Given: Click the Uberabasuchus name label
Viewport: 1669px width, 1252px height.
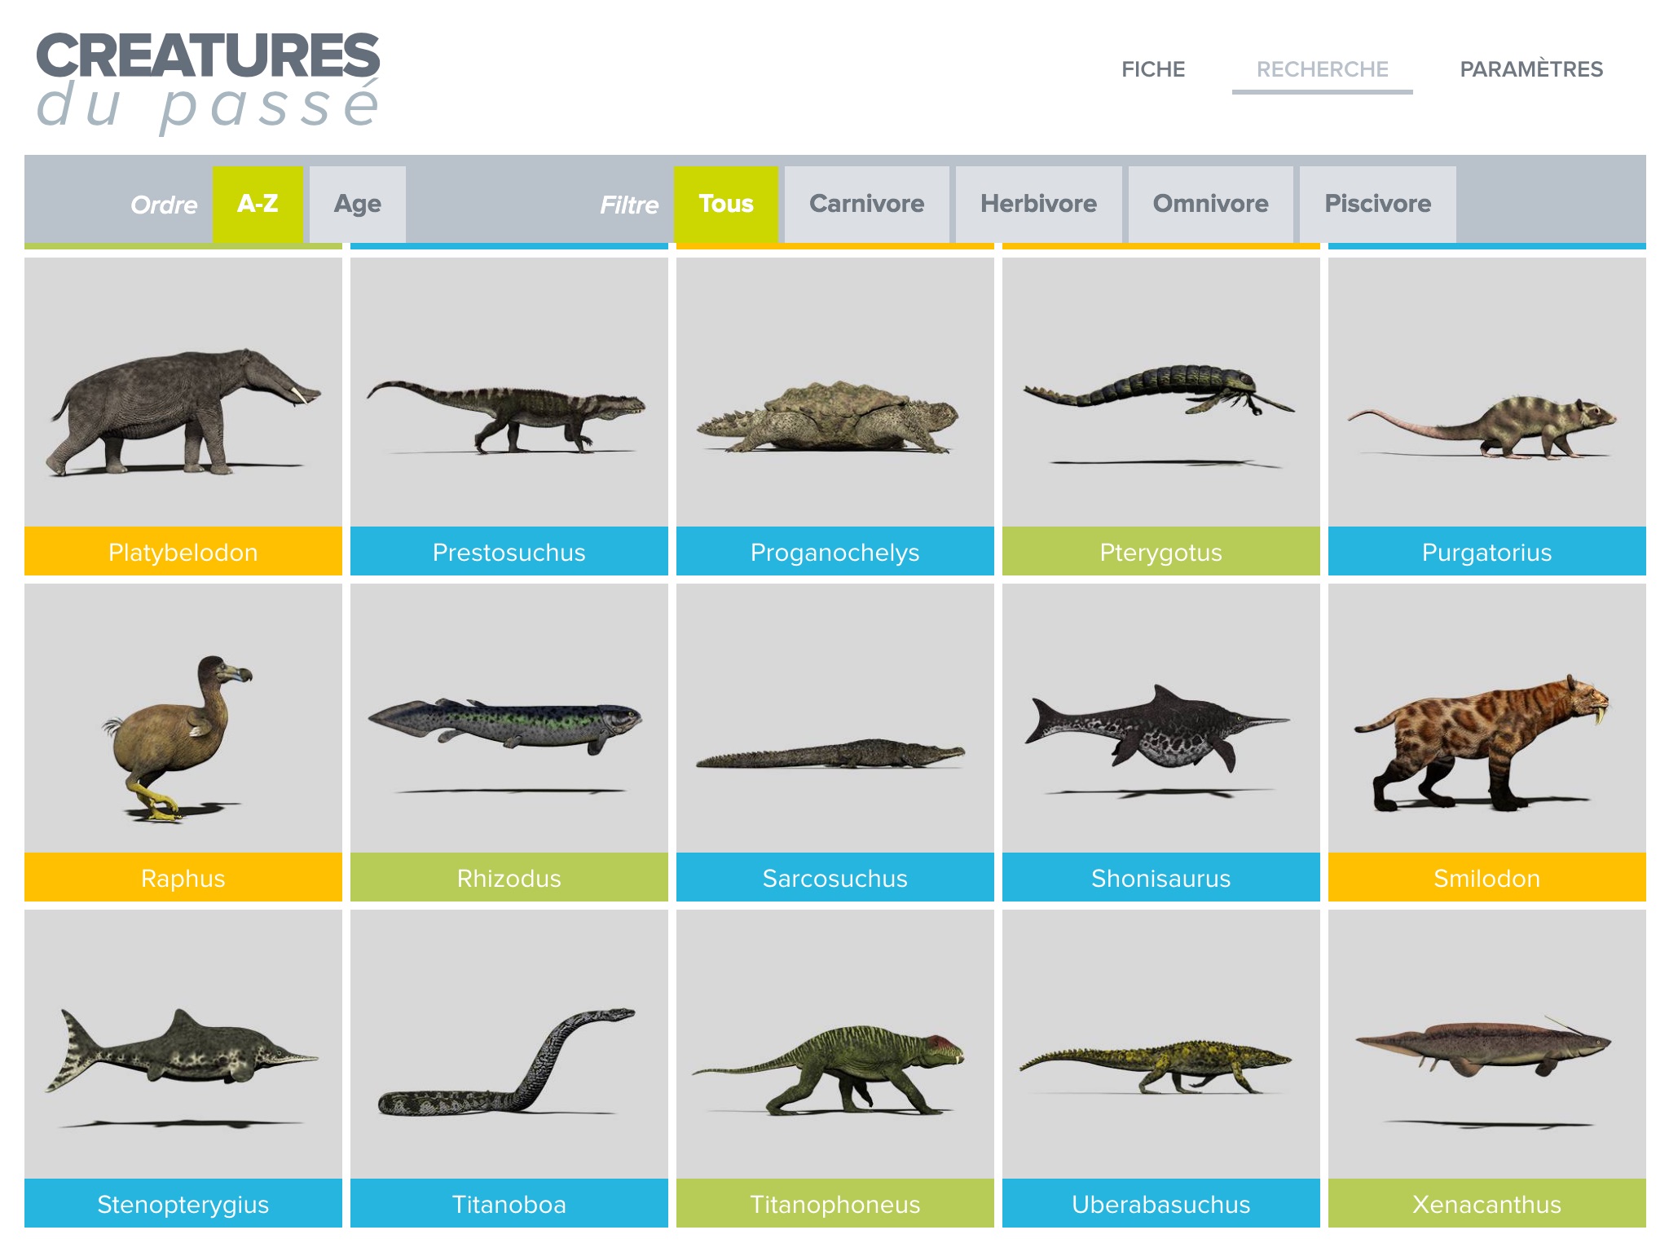Looking at the screenshot, I should tap(1161, 1204).
